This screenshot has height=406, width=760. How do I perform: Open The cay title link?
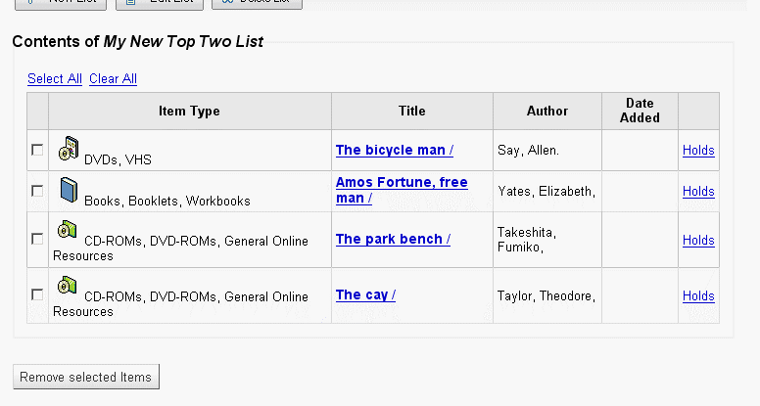pos(365,294)
